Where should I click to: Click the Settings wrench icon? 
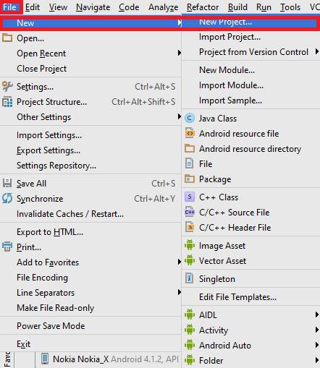coord(7,86)
